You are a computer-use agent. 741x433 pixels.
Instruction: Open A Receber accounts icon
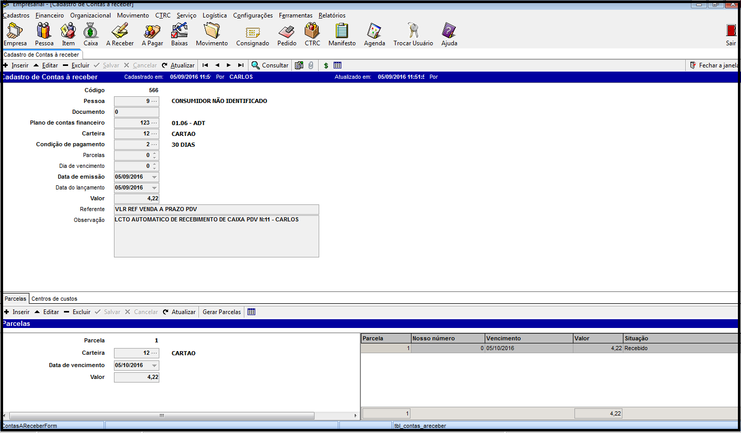120,34
